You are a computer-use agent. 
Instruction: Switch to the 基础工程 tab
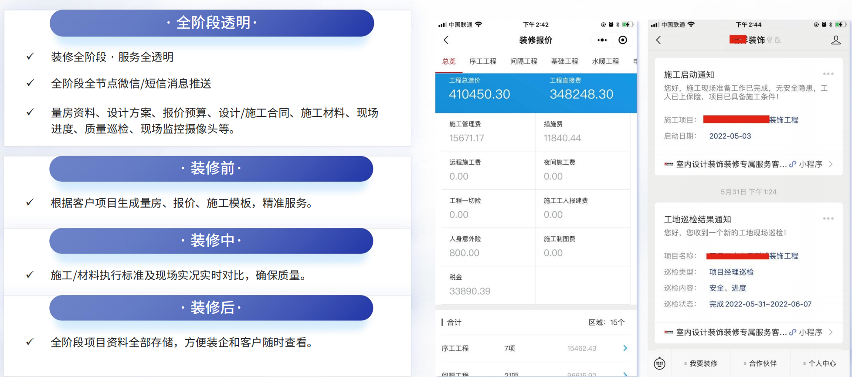(x=564, y=61)
